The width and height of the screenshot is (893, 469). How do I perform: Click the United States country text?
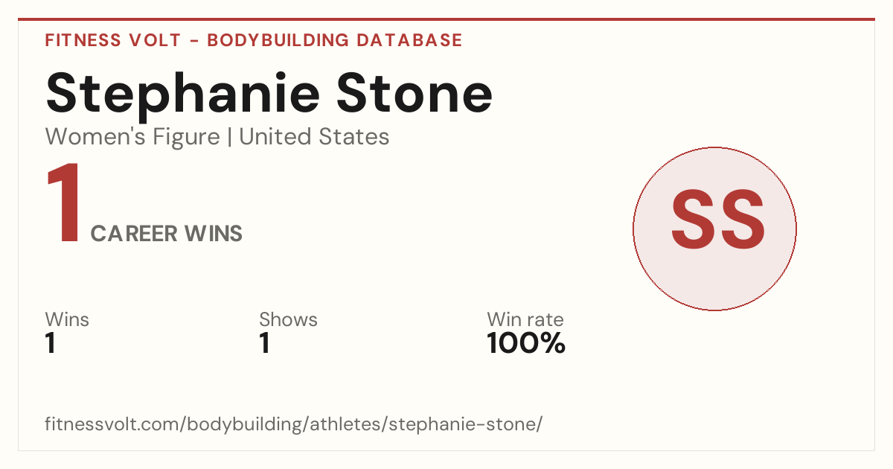(x=314, y=137)
